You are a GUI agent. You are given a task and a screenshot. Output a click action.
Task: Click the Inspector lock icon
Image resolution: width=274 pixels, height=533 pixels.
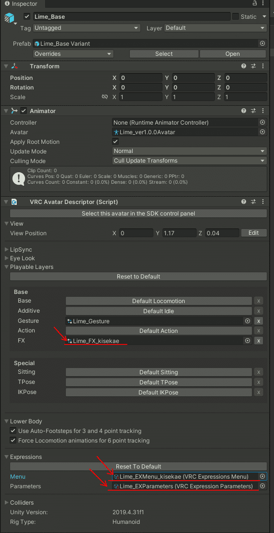point(255,3)
